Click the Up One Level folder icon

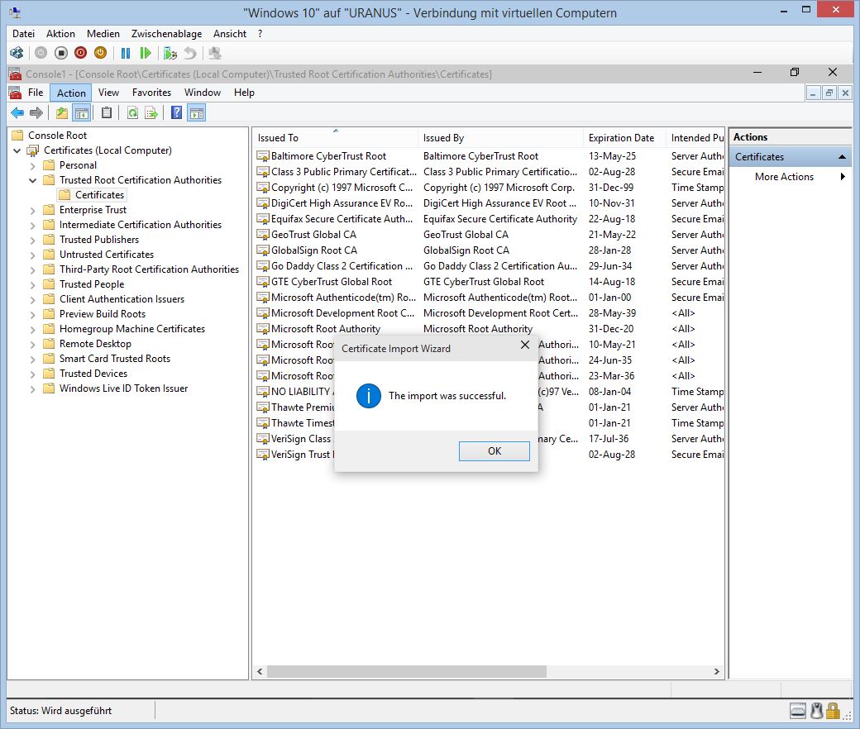pyautogui.click(x=62, y=113)
